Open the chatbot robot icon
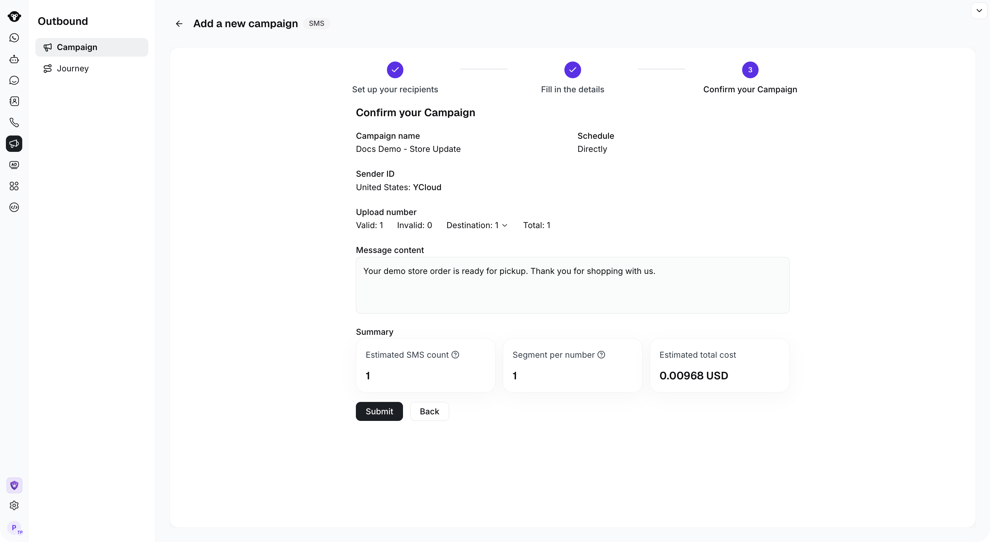This screenshot has width=990, height=542. click(x=14, y=59)
